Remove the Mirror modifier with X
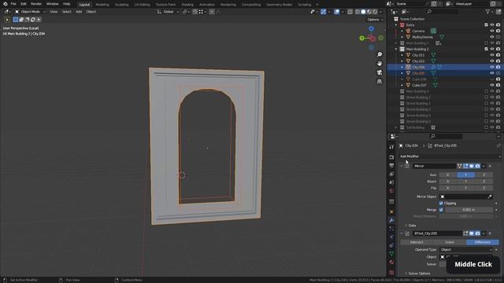The height and width of the screenshot is (283, 504). [x=490, y=166]
